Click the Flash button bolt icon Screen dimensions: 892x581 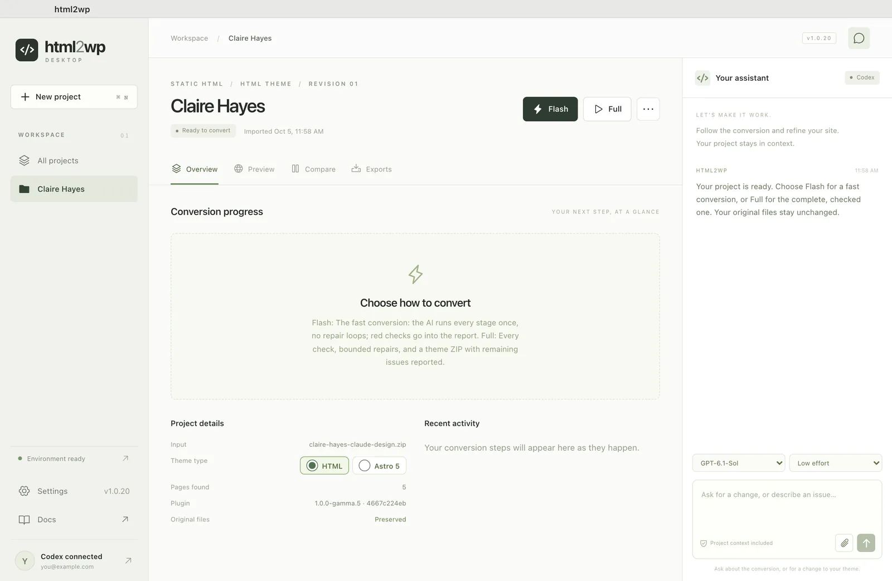(538, 109)
